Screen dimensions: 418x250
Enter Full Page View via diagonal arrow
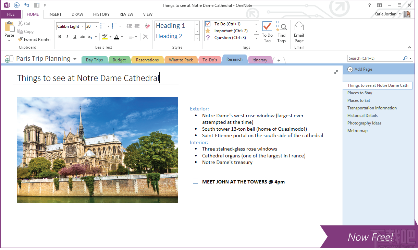point(336,72)
